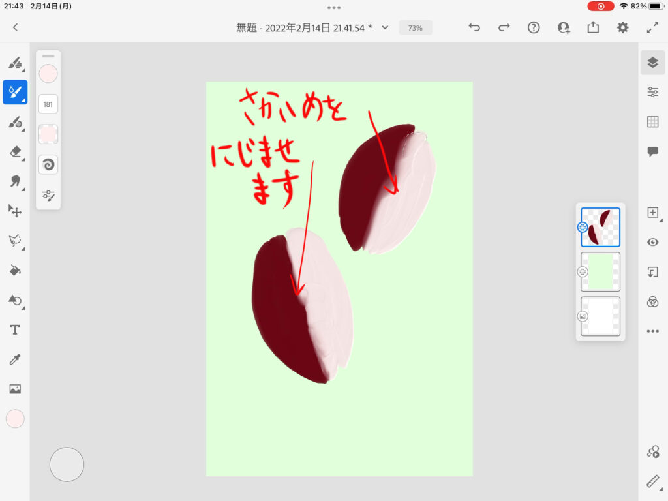Viewport: 668px width, 501px height.
Task: Expand the document title dropdown chevron
Action: pyautogui.click(x=385, y=27)
